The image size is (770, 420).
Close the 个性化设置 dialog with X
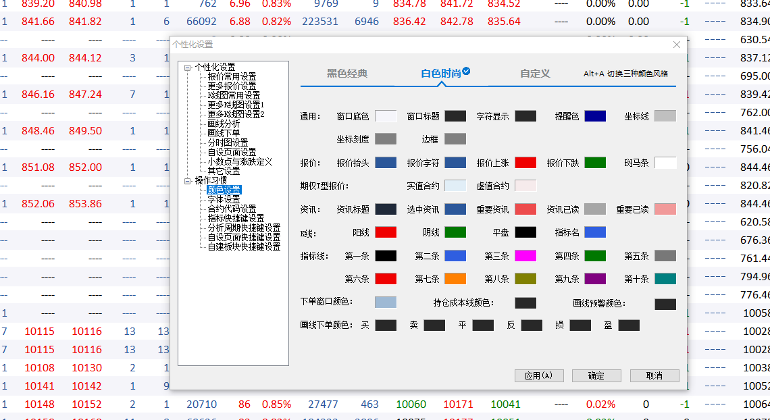(677, 45)
